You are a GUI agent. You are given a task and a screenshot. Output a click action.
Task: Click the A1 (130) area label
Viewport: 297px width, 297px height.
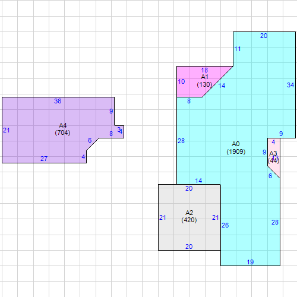point(204,81)
